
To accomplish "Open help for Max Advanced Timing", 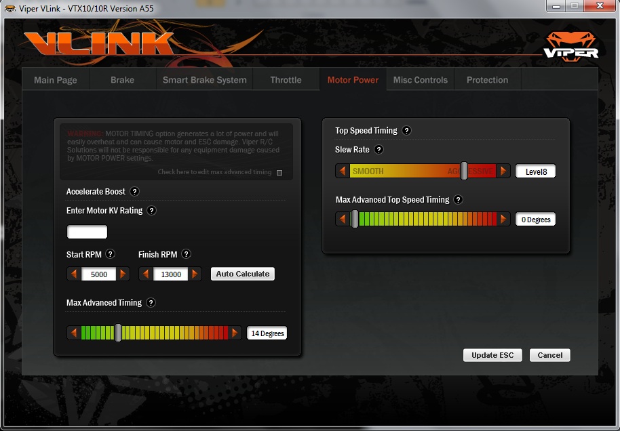I will pos(151,303).
